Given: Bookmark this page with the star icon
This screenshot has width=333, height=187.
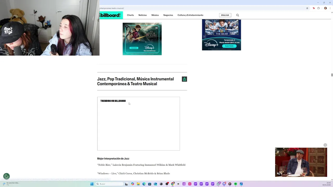Looking at the screenshot, I should 307,8.
